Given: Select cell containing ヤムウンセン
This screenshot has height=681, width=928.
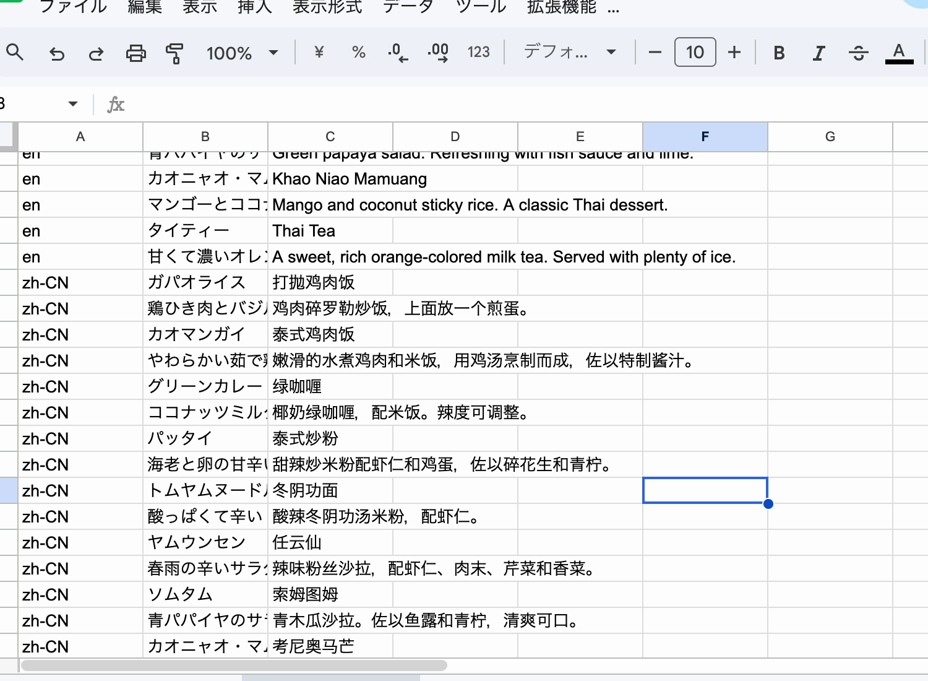Looking at the screenshot, I should [205, 543].
